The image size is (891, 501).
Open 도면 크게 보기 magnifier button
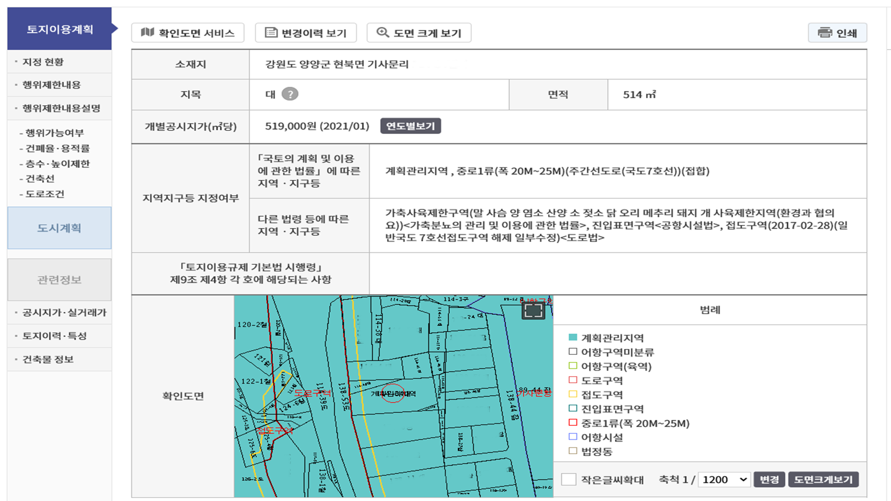point(419,33)
